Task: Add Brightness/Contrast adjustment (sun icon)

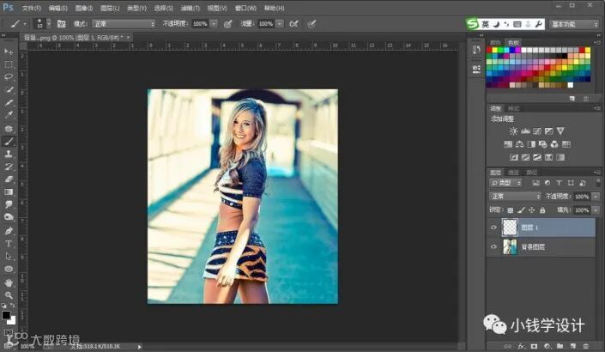Action: pyautogui.click(x=513, y=131)
